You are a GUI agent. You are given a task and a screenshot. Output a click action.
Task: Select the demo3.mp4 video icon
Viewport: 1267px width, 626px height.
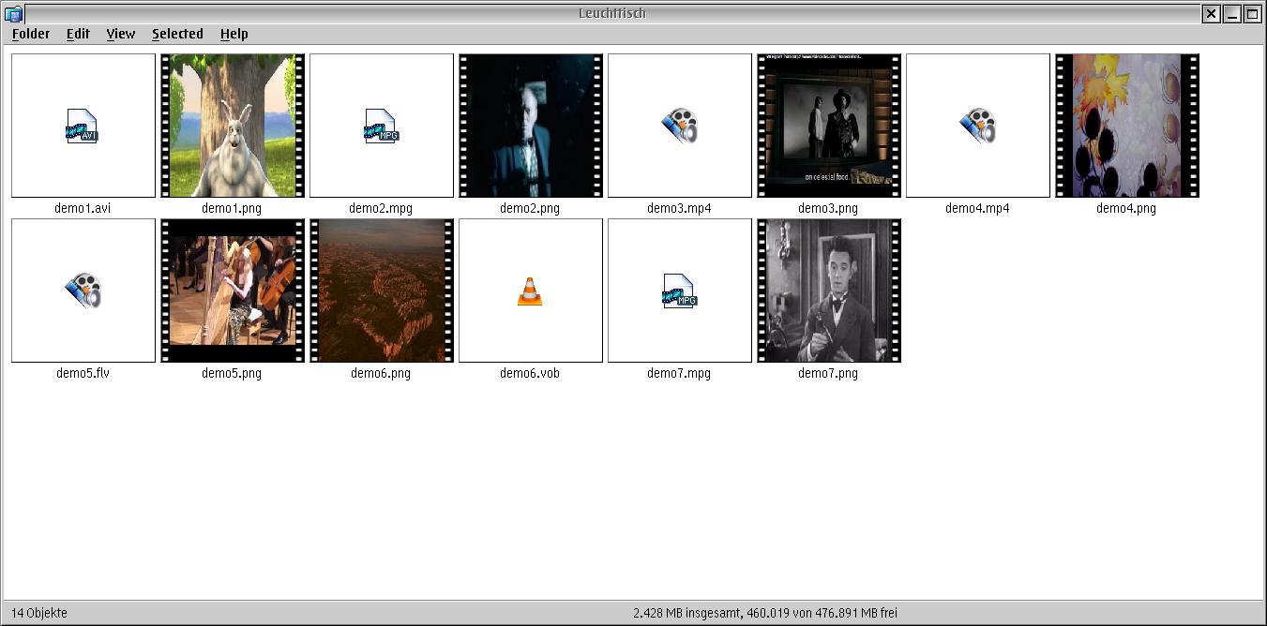[x=679, y=126]
